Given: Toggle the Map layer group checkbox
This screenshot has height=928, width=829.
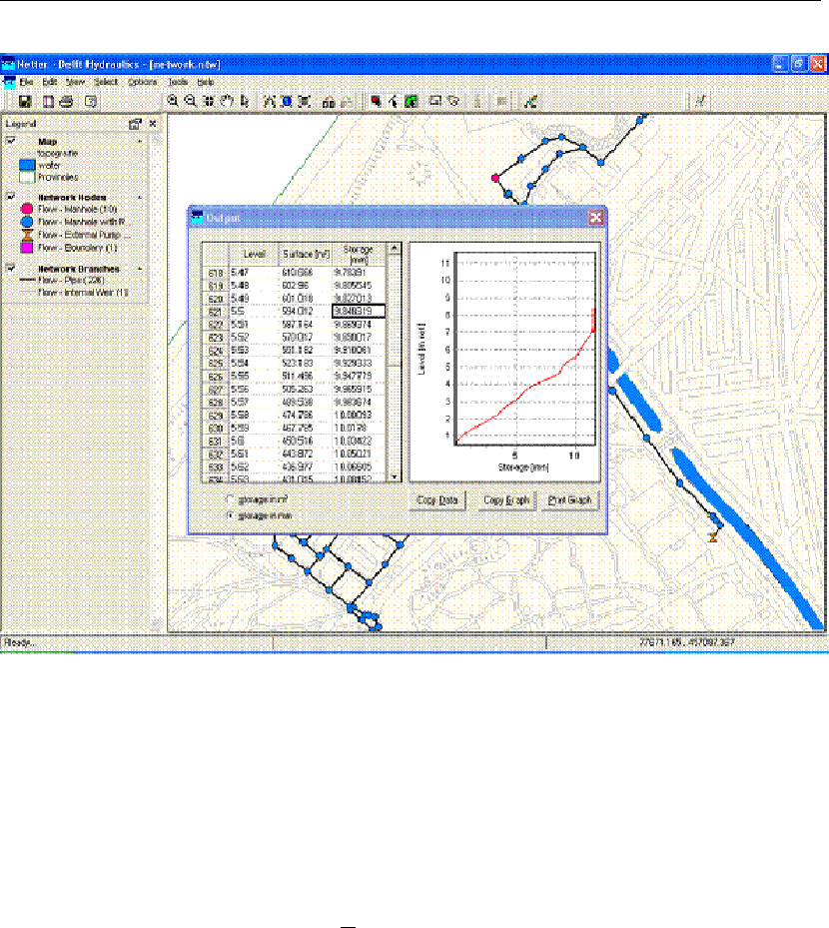Looking at the screenshot, I should (11, 141).
